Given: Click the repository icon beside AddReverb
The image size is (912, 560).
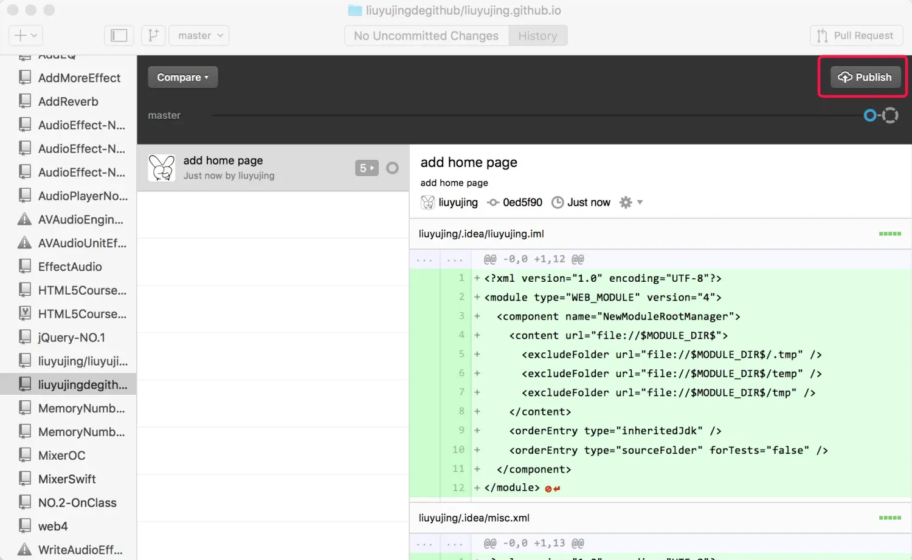Looking at the screenshot, I should [25, 101].
